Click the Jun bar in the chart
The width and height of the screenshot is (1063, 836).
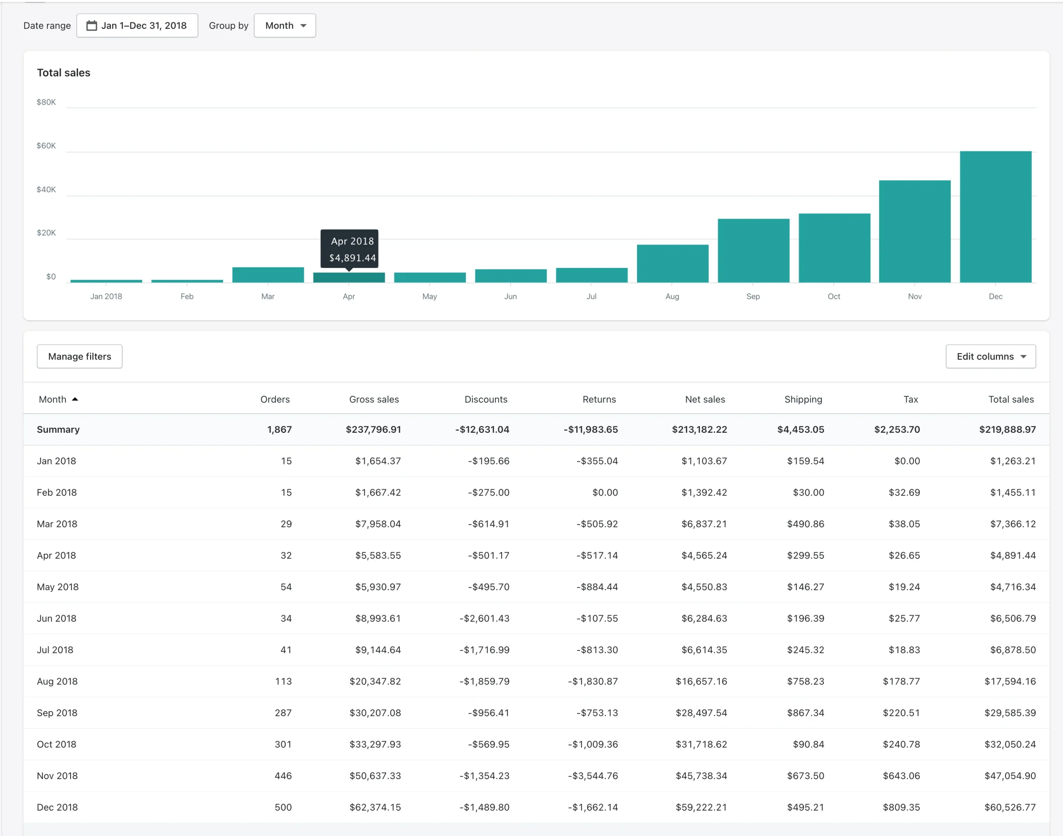[x=510, y=276]
